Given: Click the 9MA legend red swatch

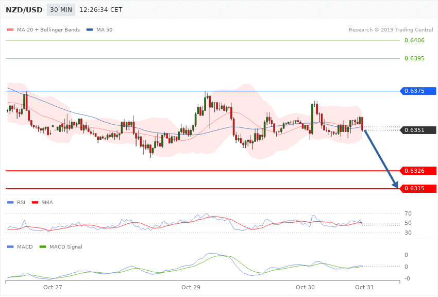Looking at the screenshot, I should pos(35,202).
